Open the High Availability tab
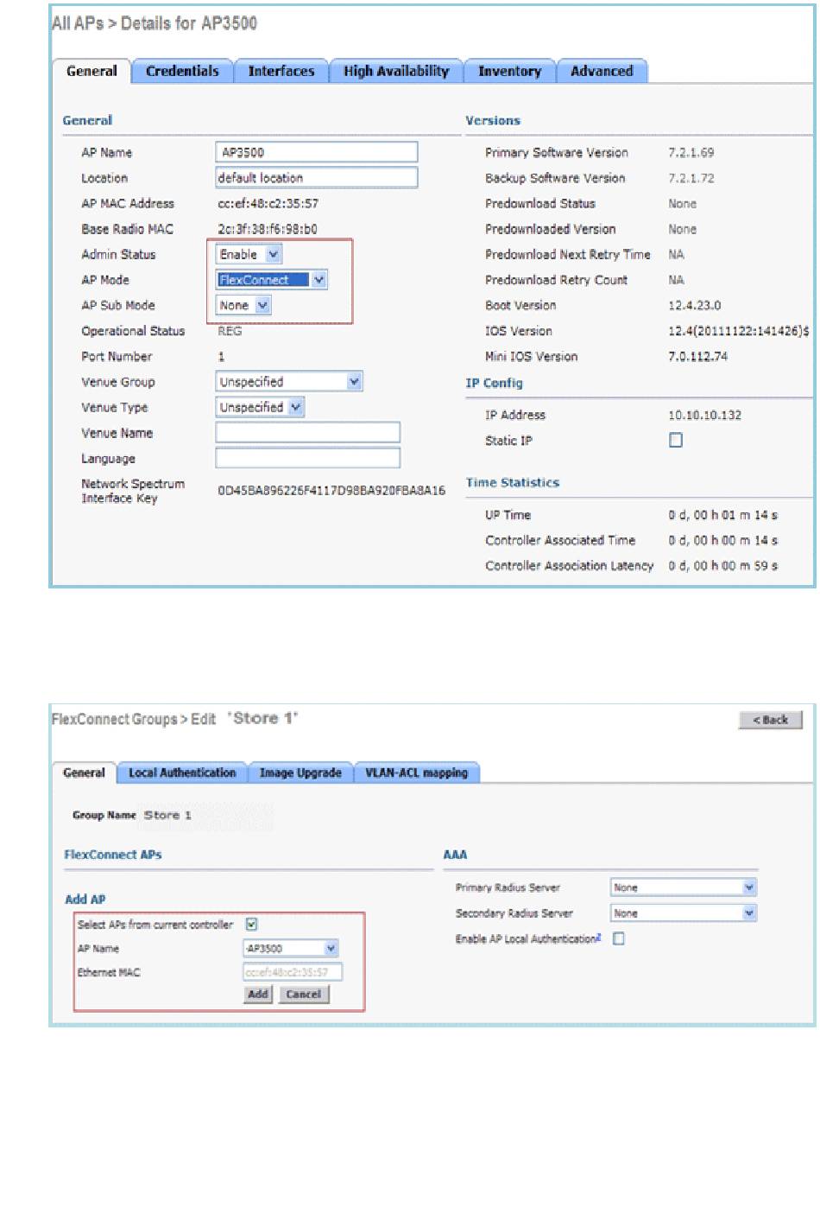Screen dimensions: 820x1208 pos(396,72)
